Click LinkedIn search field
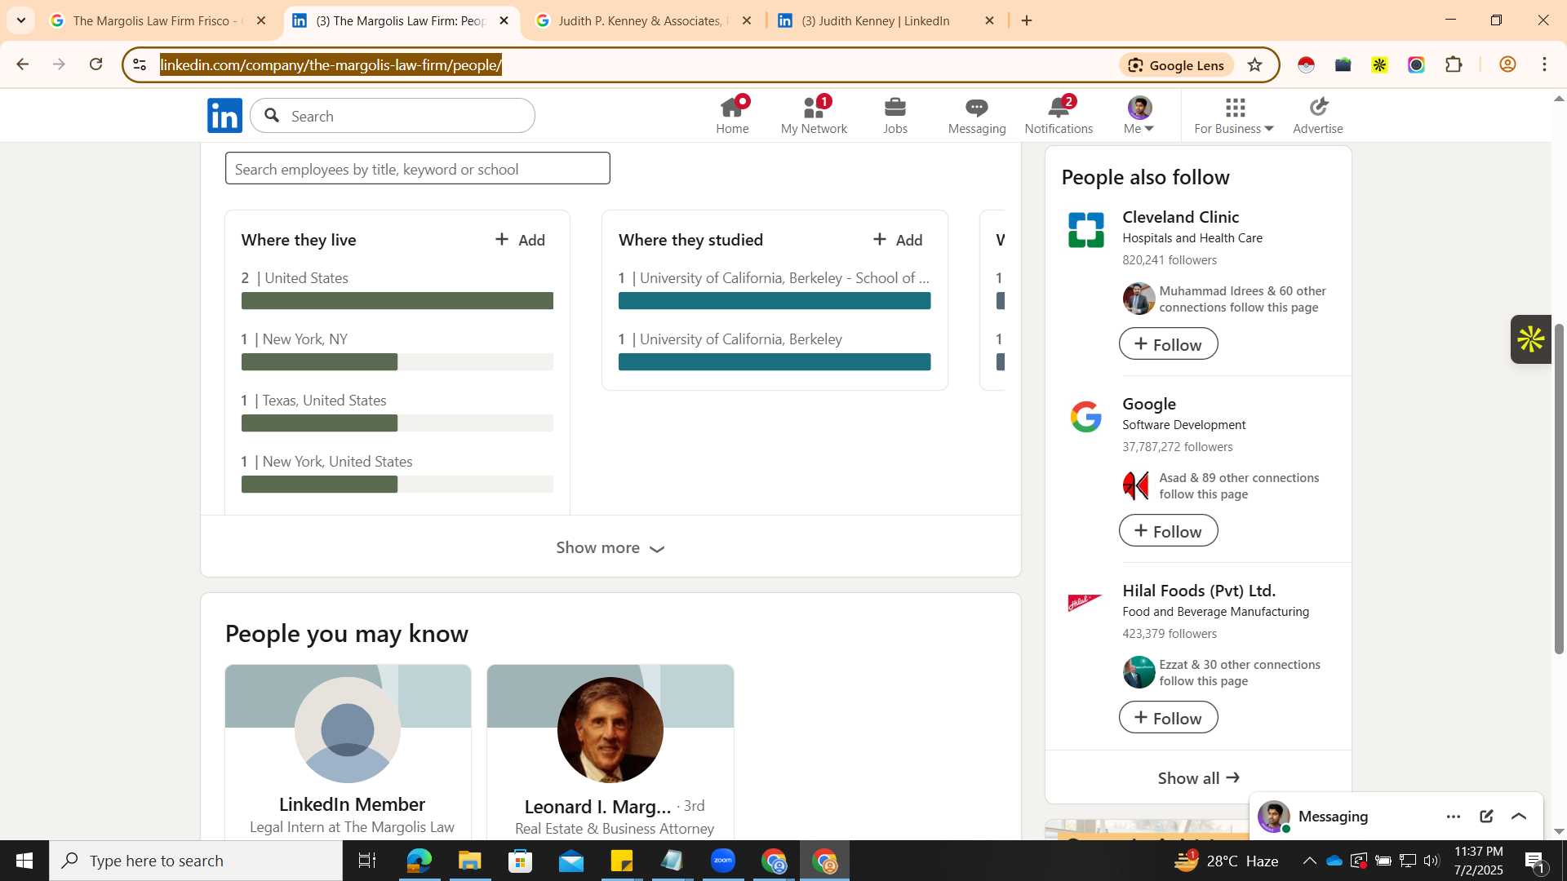Screen dimensions: 1567x881 (393, 116)
